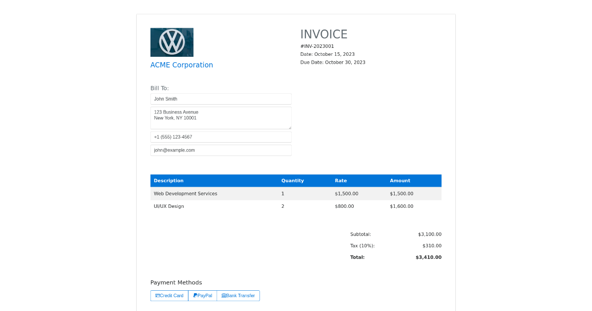This screenshot has height=311, width=592.
Task: Click the Amount column header
Action: (x=400, y=181)
